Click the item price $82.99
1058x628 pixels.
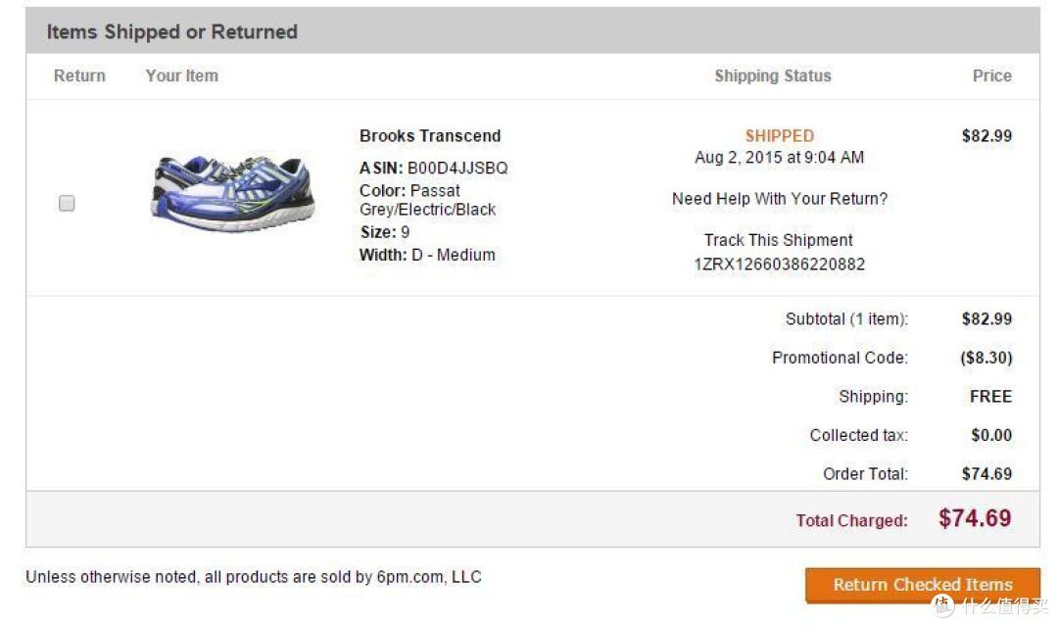(x=986, y=135)
